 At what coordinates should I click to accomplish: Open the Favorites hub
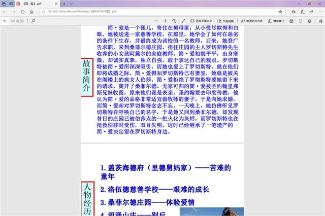tap(294, 12)
